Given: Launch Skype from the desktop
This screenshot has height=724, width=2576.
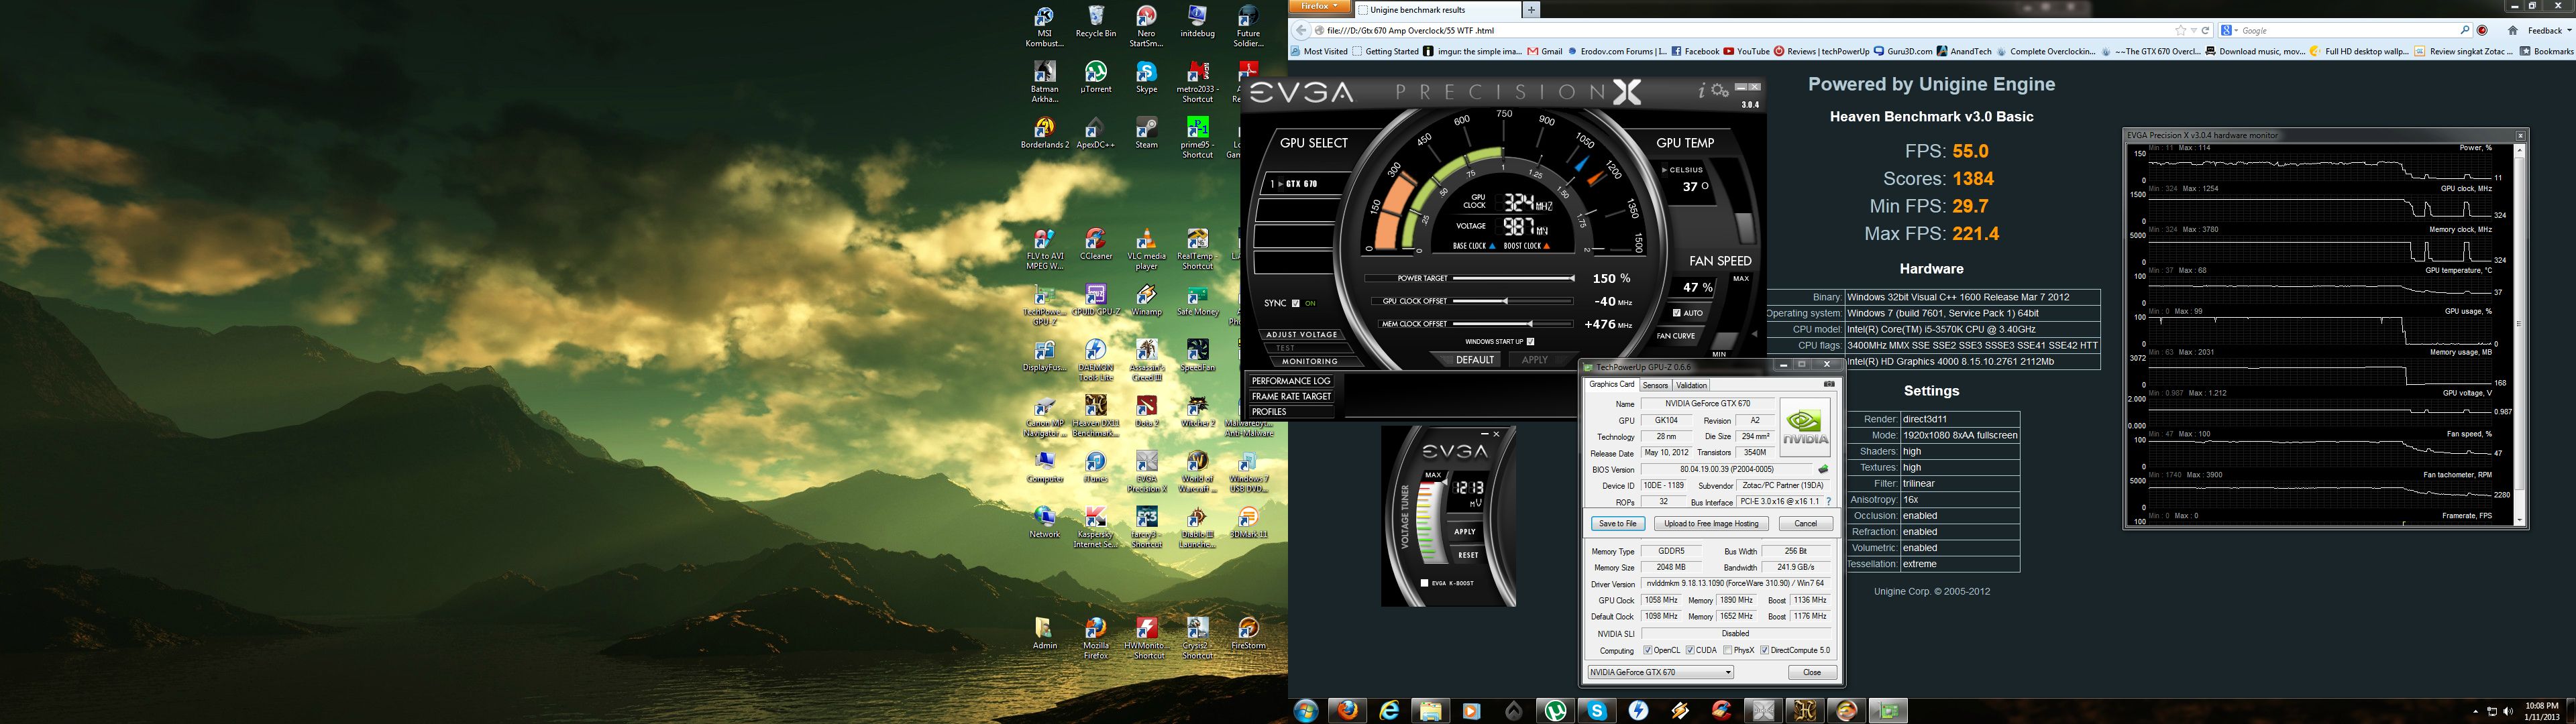Looking at the screenshot, I should click(x=1146, y=77).
